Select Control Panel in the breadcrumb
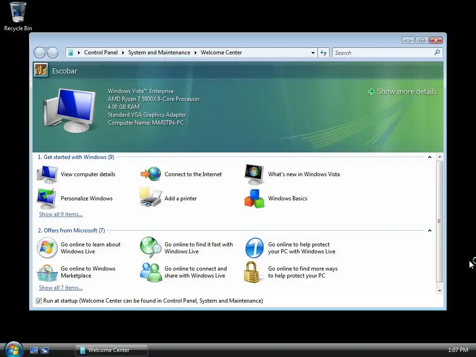 point(101,53)
